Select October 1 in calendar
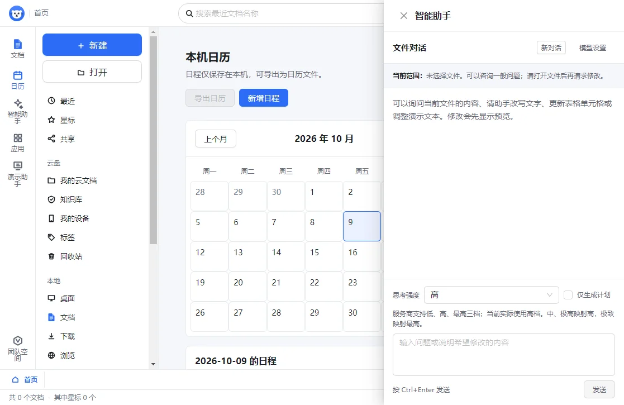Screen dimensions: 624x405 coord(324,196)
